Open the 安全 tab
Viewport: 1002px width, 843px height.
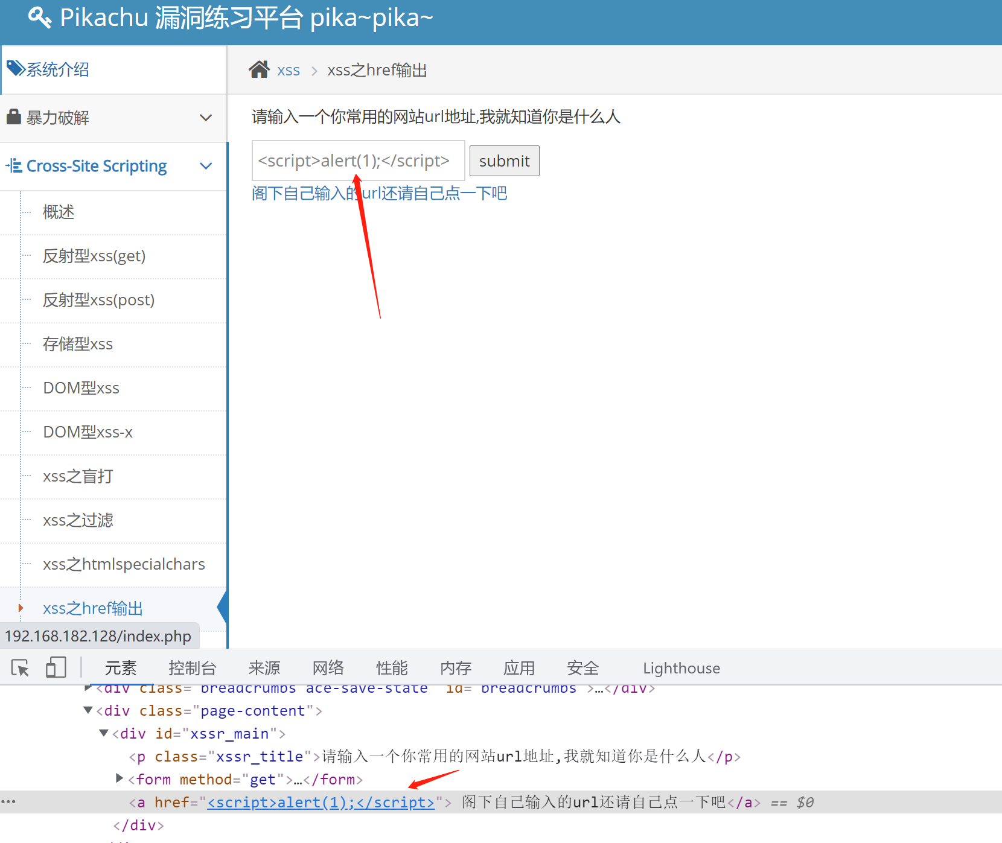(583, 668)
